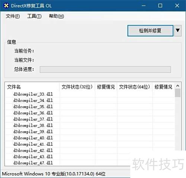The height and width of the screenshot is (178, 186).
Task: Open the 工具(T) menu
Action: point(34,16)
